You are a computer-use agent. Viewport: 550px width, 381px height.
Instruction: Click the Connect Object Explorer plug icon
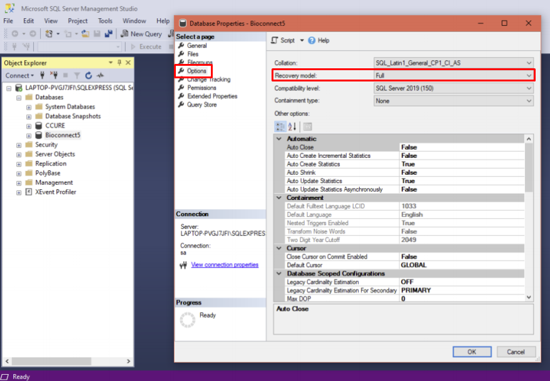pyautogui.click(x=42, y=75)
